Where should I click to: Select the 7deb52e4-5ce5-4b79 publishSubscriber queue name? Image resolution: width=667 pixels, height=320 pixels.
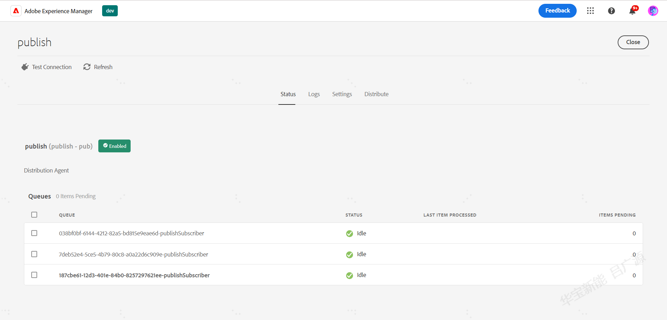click(x=133, y=254)
